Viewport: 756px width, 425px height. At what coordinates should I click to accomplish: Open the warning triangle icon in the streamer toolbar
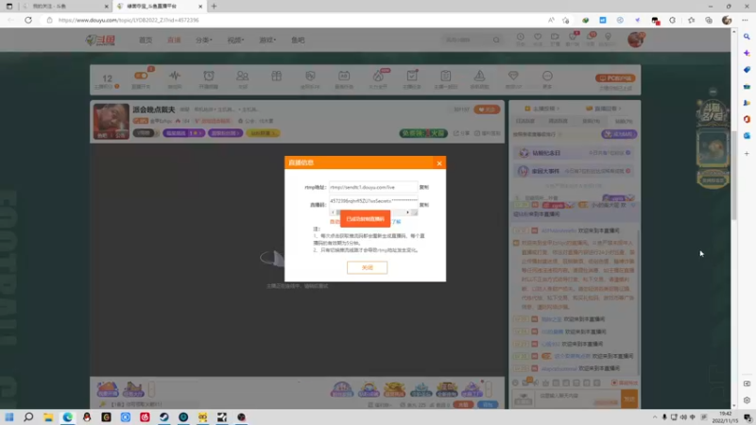(479, 76)
